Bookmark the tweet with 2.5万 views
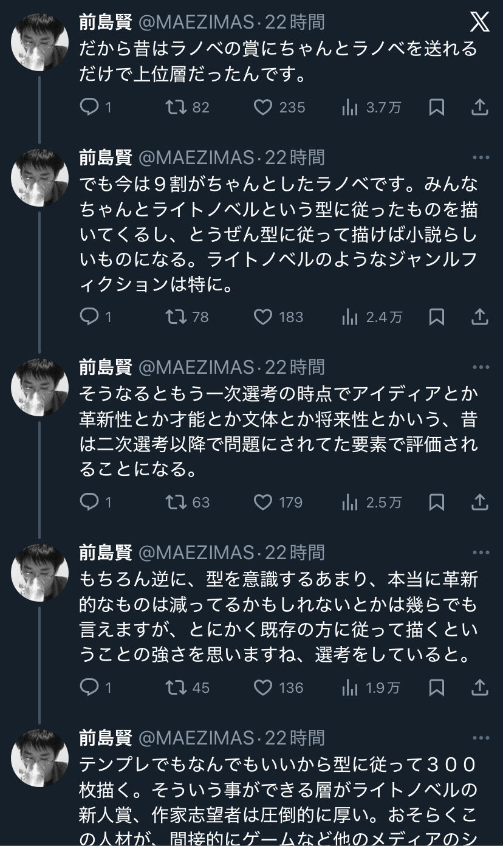This screenshot has height=846, width=503. pyautogui.click(x=436, y=503)
